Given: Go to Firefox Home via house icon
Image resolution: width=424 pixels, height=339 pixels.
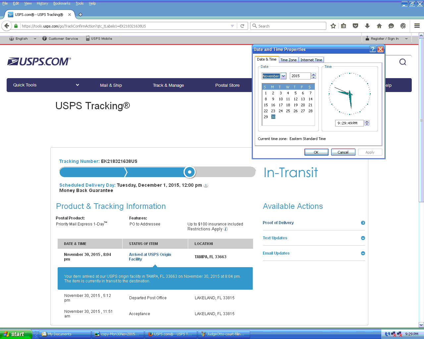Looking at the screenshot, I should pos(379,26).
